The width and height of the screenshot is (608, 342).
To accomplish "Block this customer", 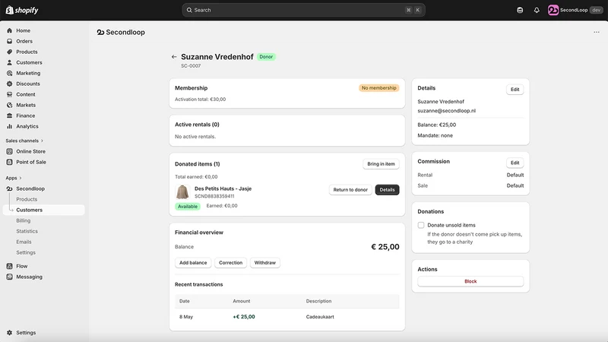I will [x=470, y=281].
